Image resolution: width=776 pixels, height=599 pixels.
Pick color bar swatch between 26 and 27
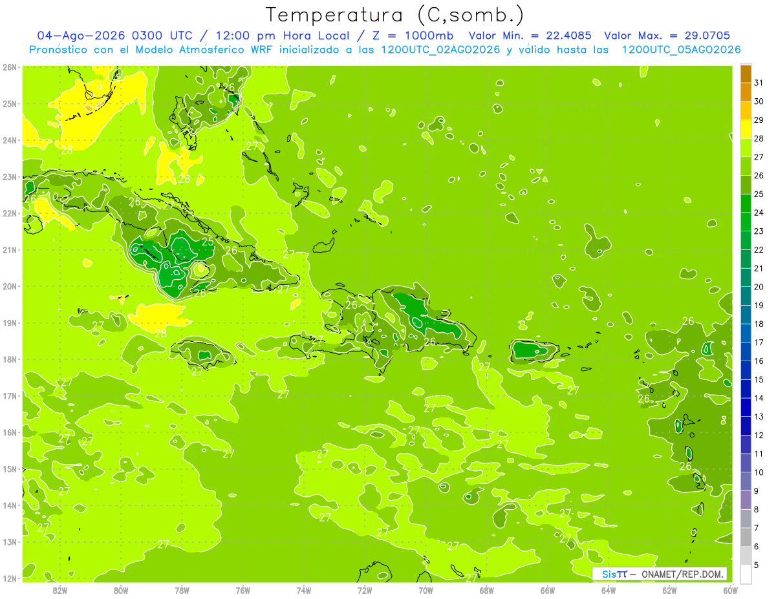click(x=746, y=167)
